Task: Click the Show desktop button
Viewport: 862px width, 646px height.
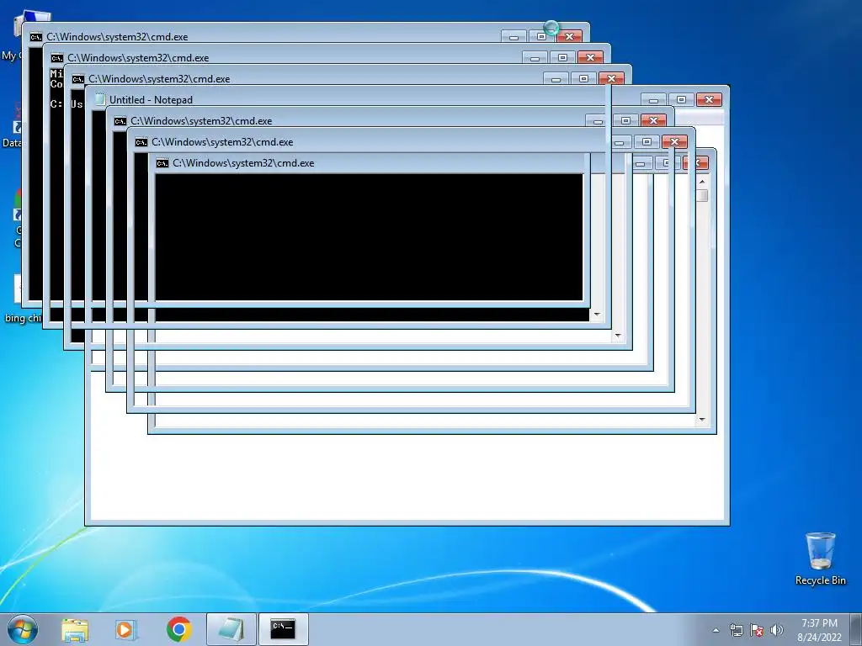Action: click(856, 629)
